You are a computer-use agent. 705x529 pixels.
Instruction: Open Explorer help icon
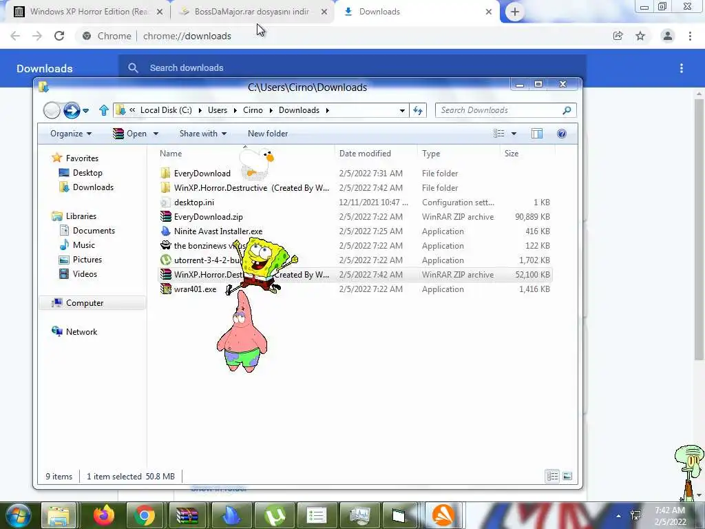(x=562, y=134)
